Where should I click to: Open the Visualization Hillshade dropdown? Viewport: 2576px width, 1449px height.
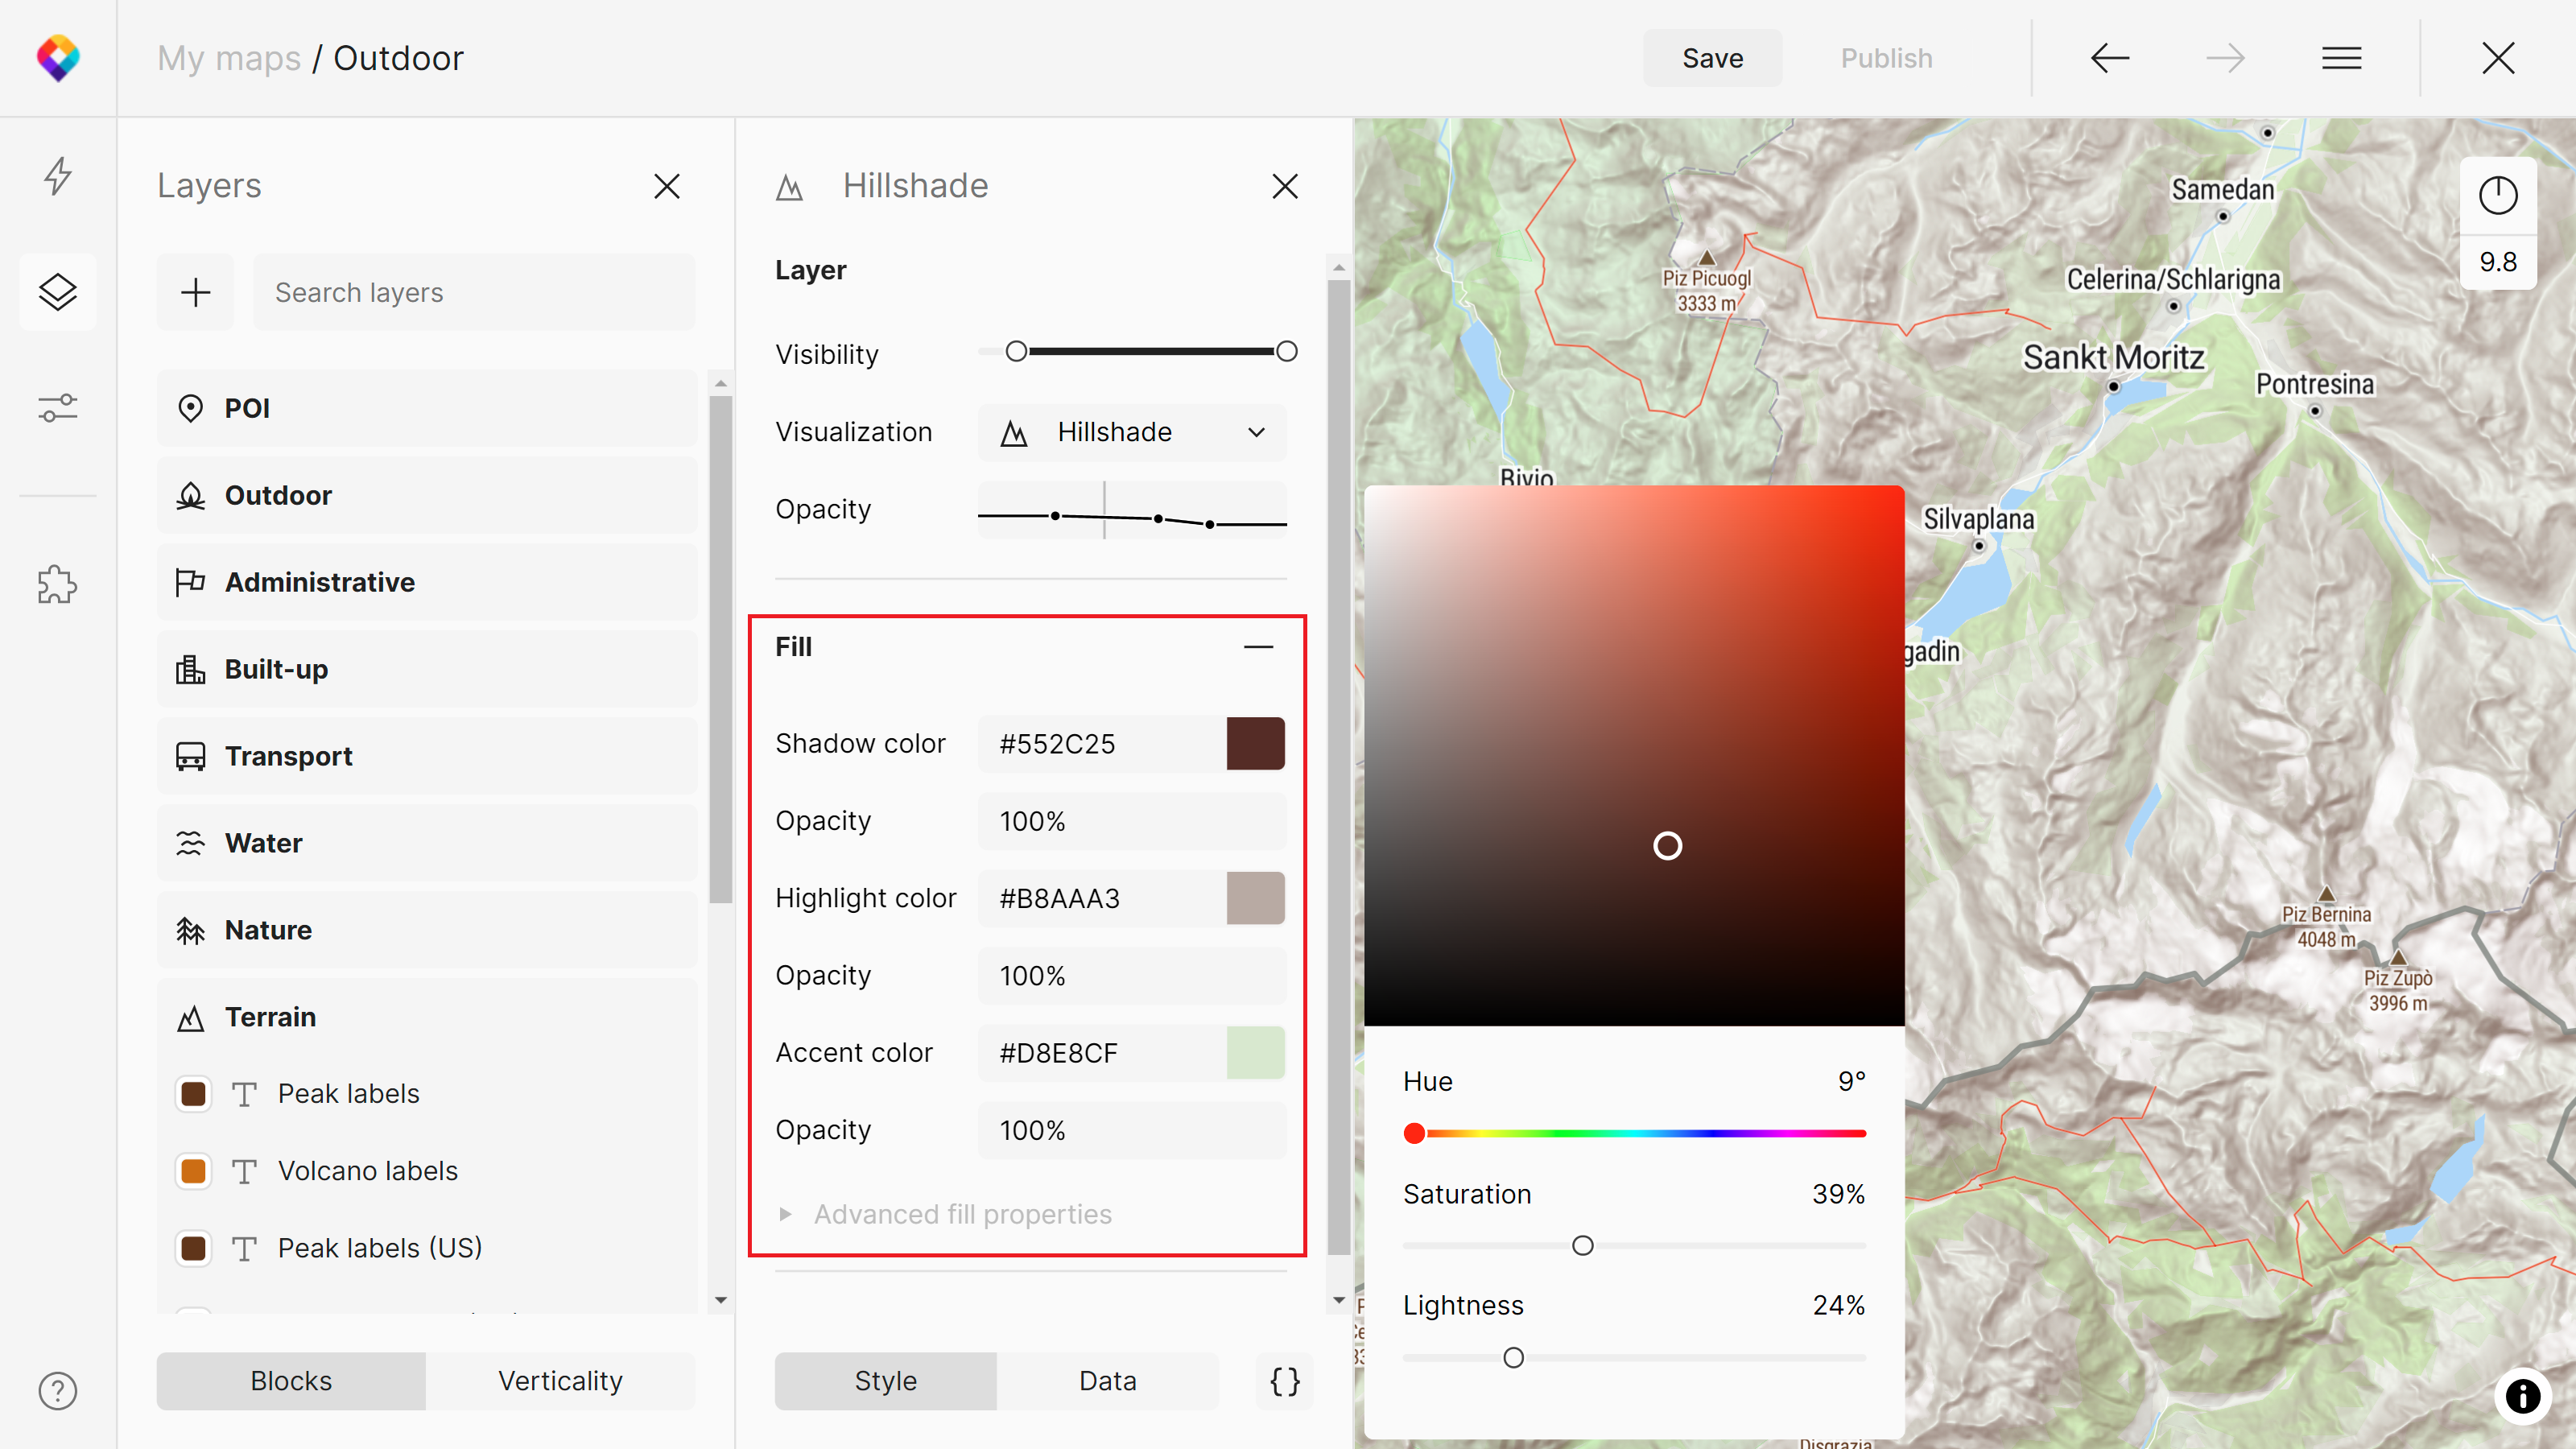(1132, 432)
